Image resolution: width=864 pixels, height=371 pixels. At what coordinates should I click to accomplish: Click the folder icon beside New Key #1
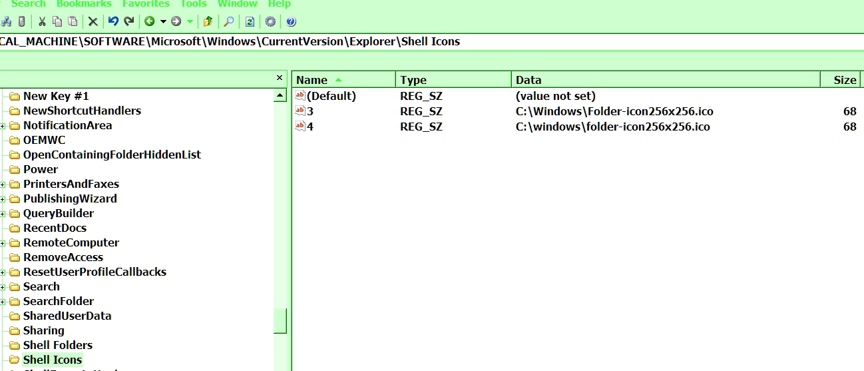(x=15, y=96)
